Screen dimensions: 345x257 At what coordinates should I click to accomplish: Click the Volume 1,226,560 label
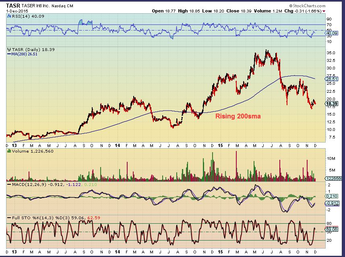tap(33, 151)
